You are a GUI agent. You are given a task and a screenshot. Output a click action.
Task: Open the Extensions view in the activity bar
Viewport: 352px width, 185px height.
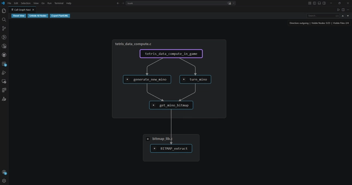(x=4, y=64)
